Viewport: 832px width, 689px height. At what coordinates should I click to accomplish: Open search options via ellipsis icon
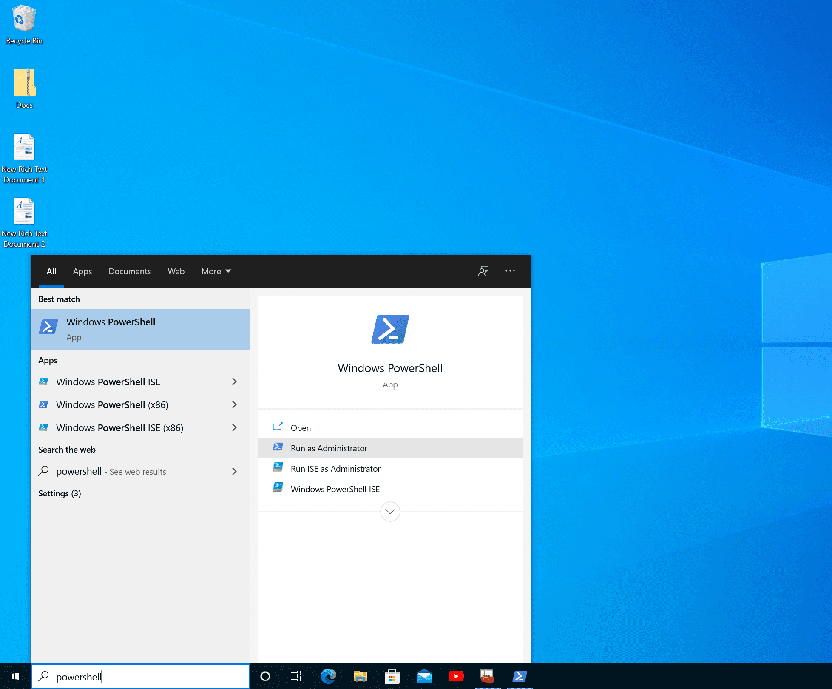(510, 271)
